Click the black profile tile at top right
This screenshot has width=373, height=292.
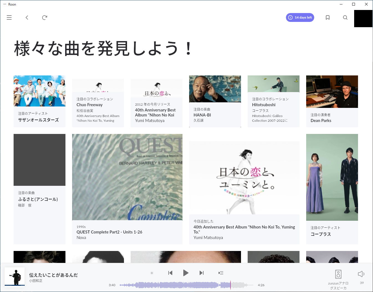pyautogui.click(x=363, y=19)
